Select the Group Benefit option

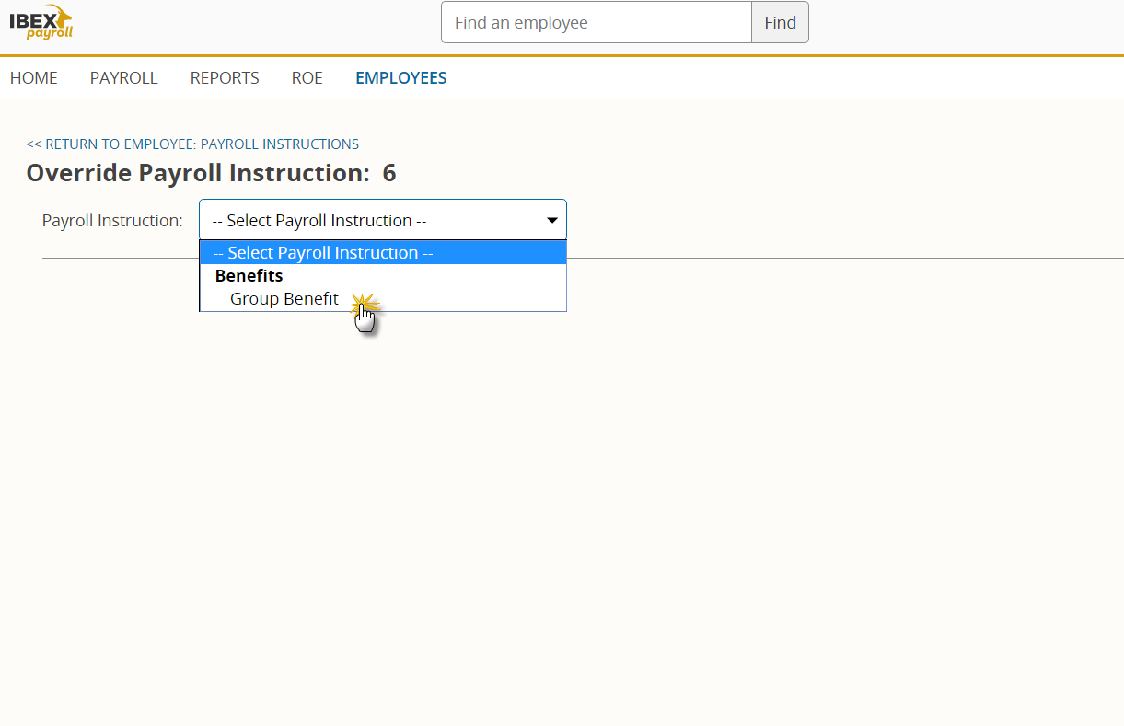(383, 299)
